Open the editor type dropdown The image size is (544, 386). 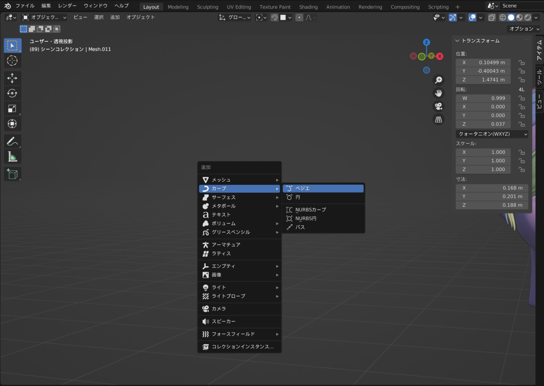point(11,17)
